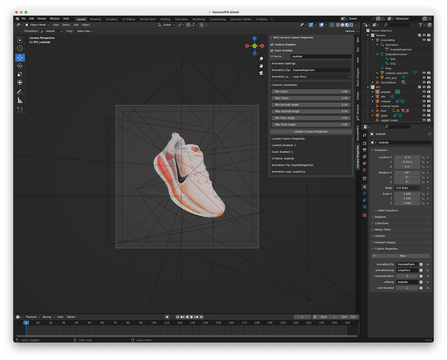Activate the Rotate tool
Image resolution: width=447 pixels, height=360 pixels.
point(20,66)
